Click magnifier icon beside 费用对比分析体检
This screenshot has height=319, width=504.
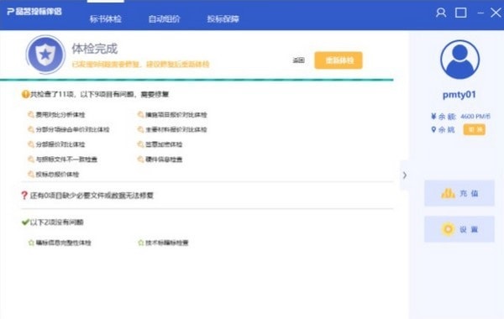[x=31, y=114]
